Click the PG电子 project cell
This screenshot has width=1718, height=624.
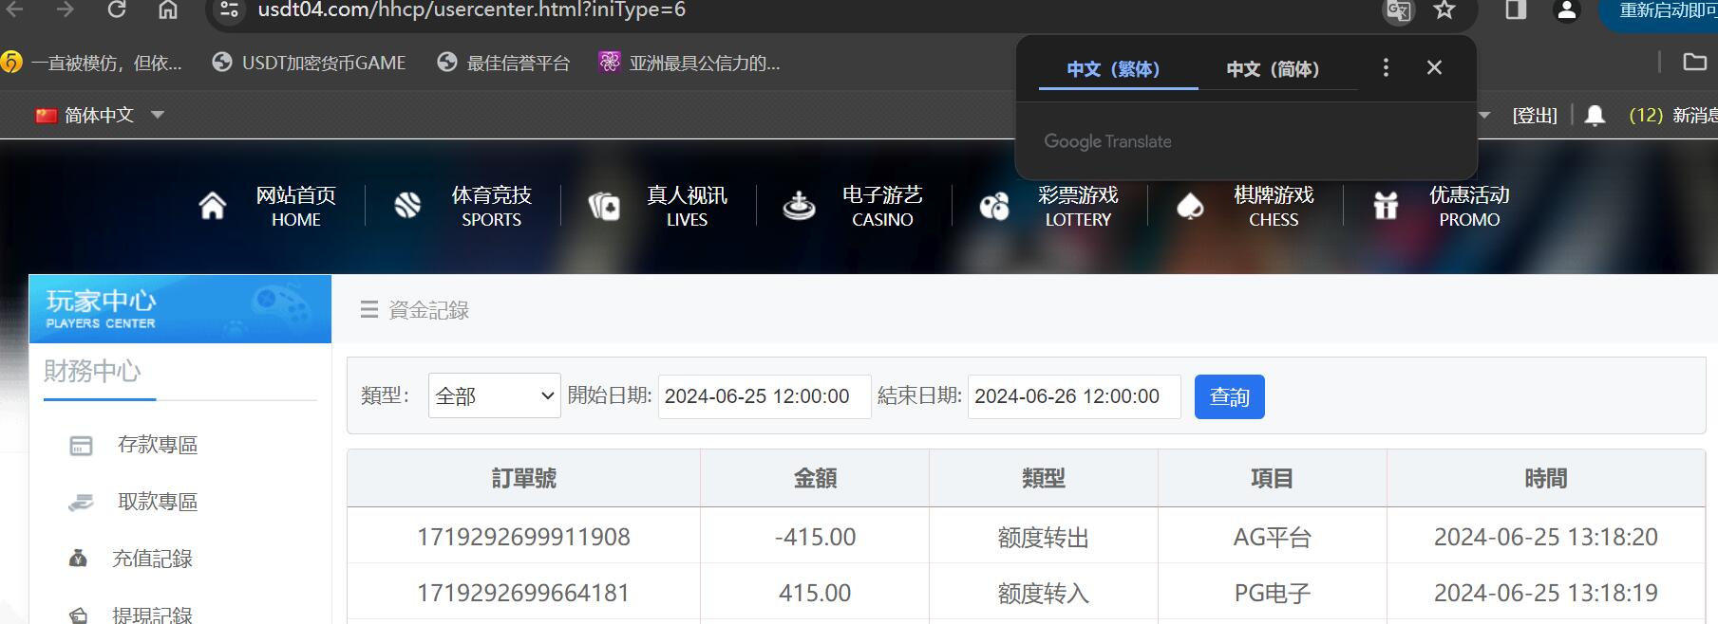[1273, 594]
